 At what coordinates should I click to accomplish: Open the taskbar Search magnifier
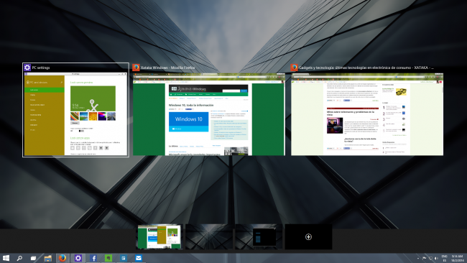click(x=19, y=258)
